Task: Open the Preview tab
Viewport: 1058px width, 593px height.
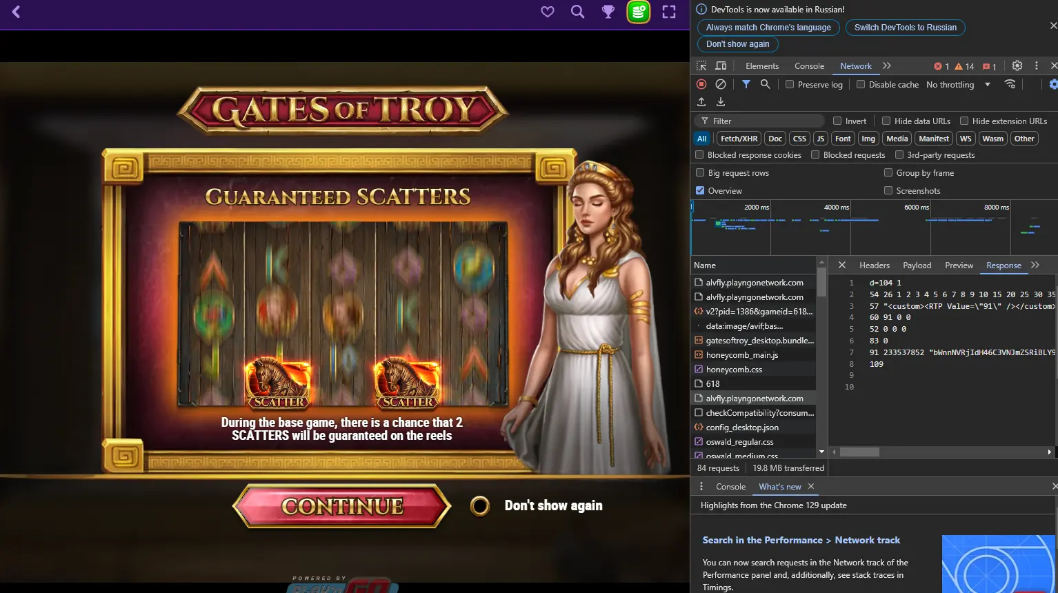Action: (x=959, y=265)
